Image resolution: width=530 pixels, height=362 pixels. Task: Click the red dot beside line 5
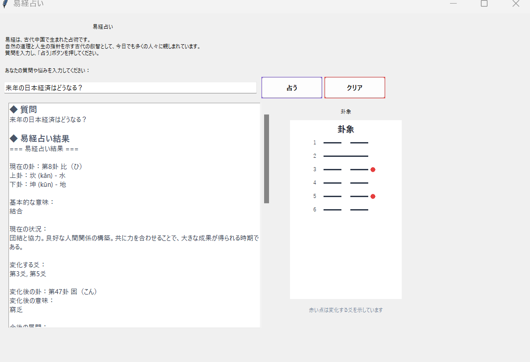click(373, 197)
